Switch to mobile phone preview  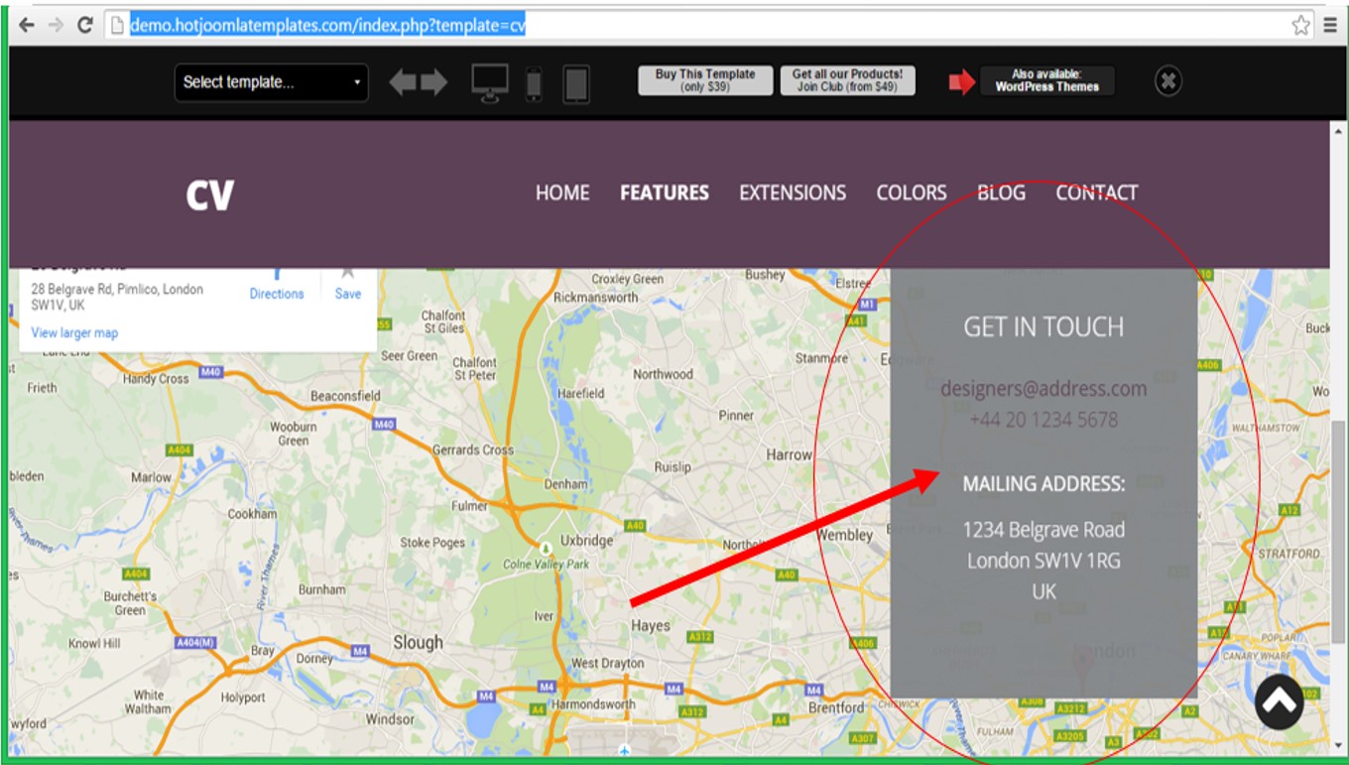click(534, 84)
